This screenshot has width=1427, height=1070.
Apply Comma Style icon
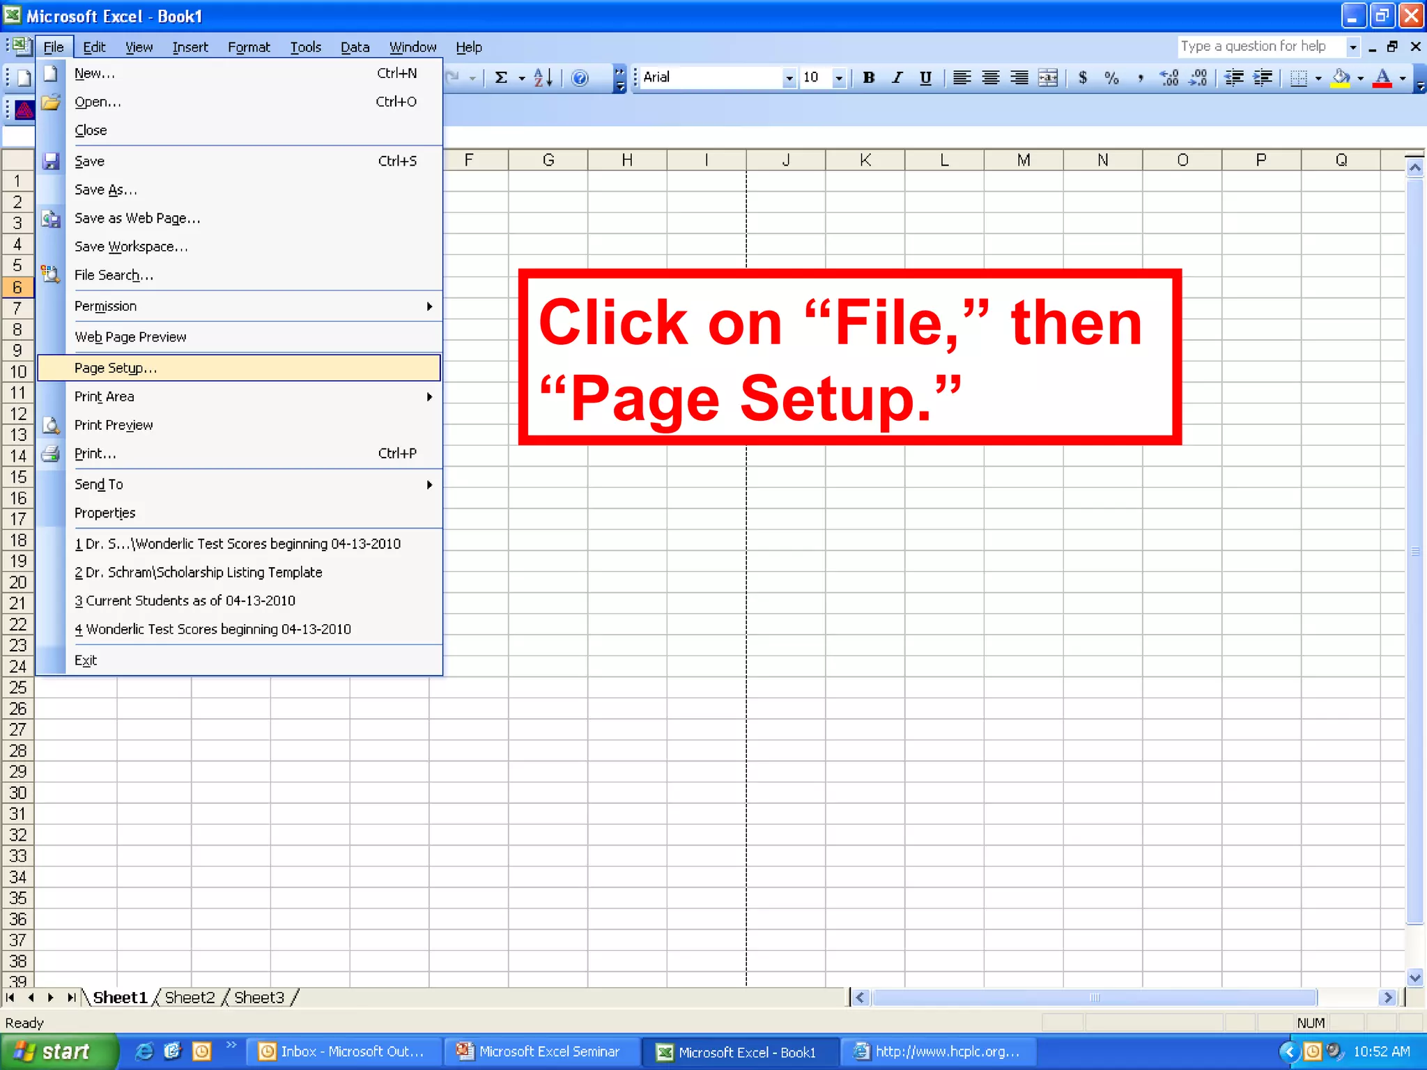1140,77
